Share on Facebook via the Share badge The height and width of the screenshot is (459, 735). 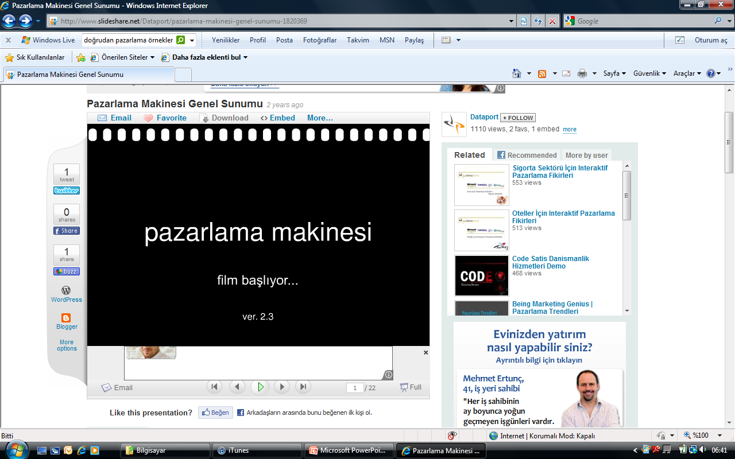(67, 231)
